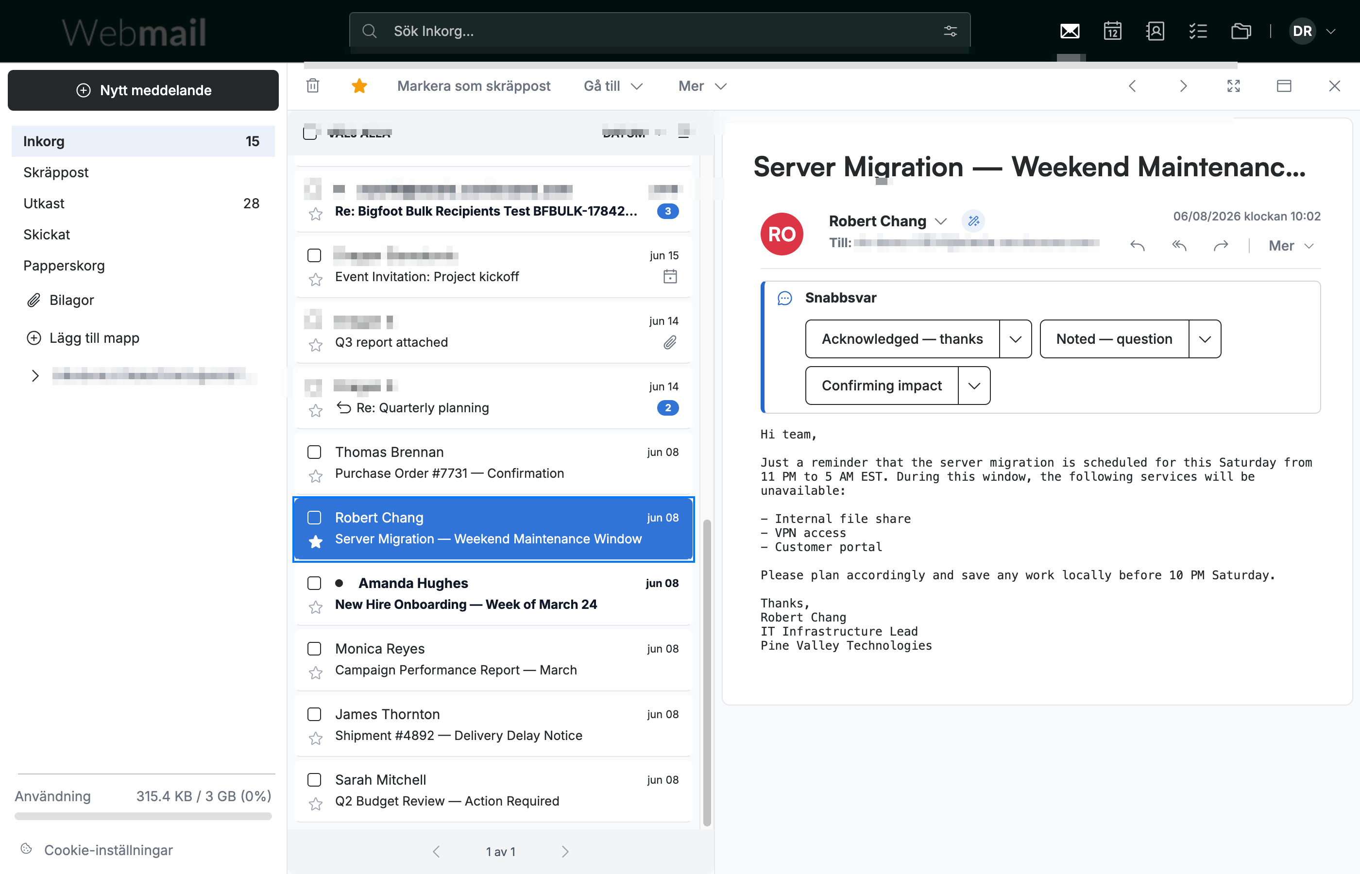Screen dimensions: 1360x874
Task: Click the storage usage progress bar
Action: tap(143, 816)
